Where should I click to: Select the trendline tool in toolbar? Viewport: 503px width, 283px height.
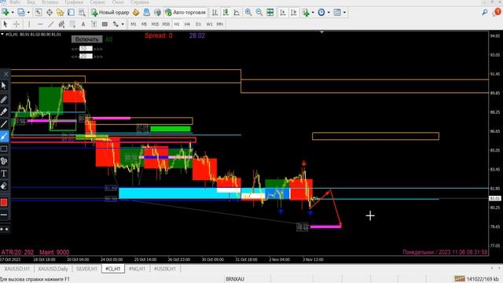(x=50, y=24)
